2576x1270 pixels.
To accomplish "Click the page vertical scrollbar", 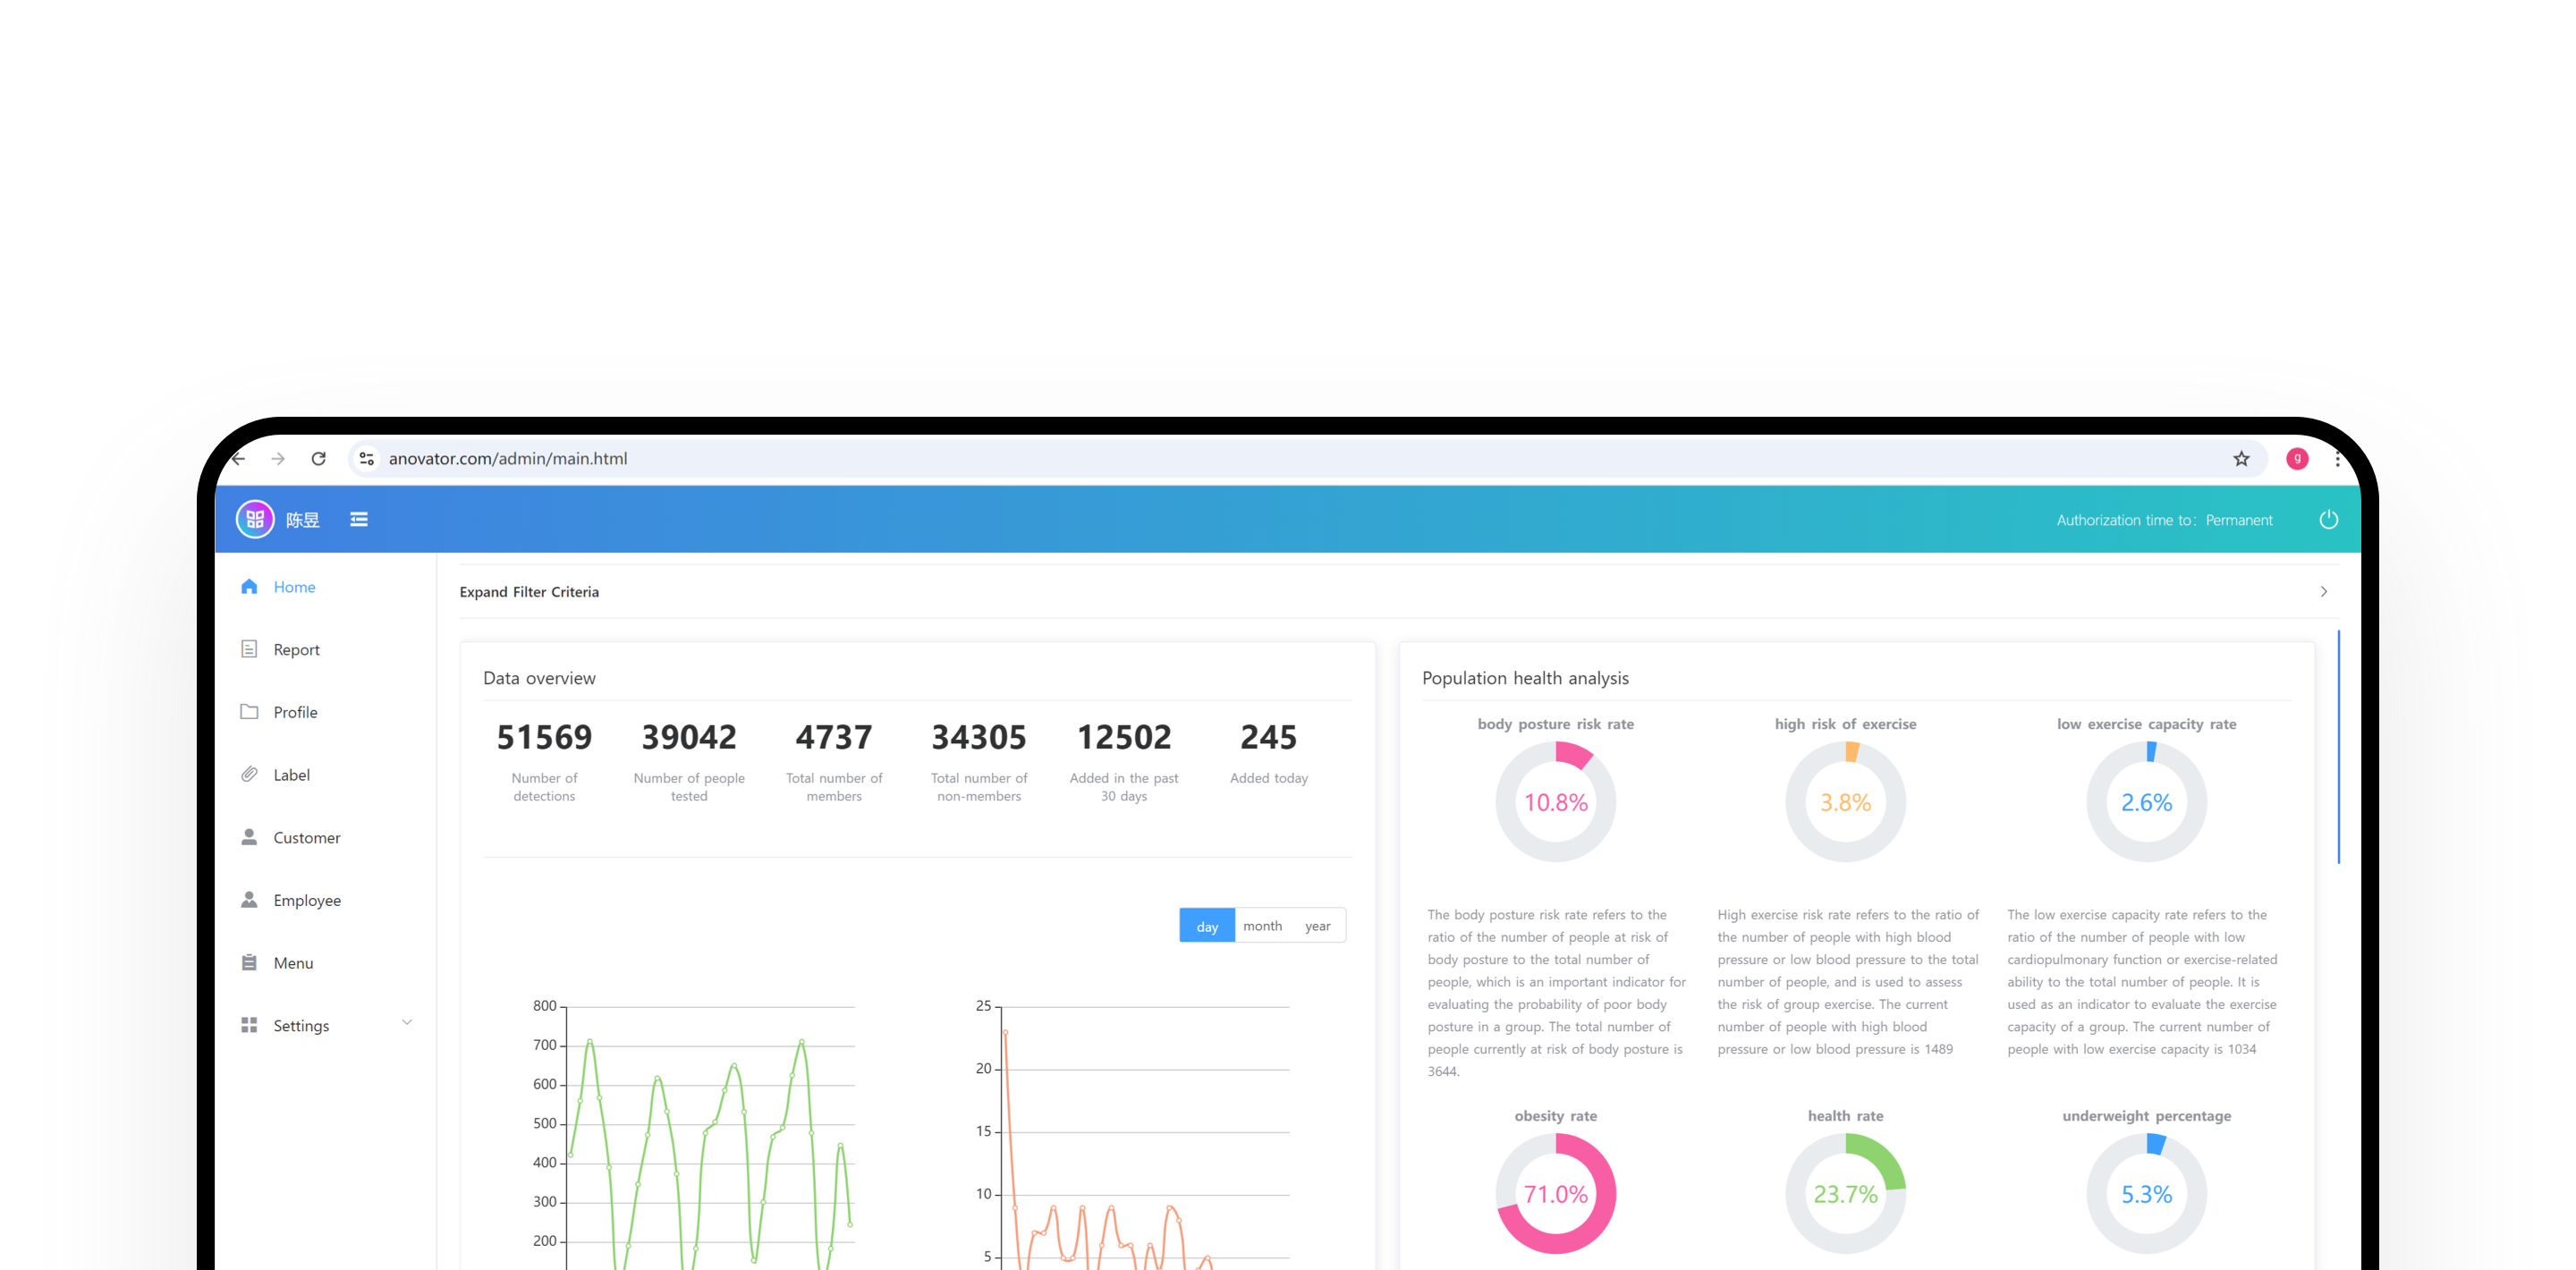I will point(2338,747).
